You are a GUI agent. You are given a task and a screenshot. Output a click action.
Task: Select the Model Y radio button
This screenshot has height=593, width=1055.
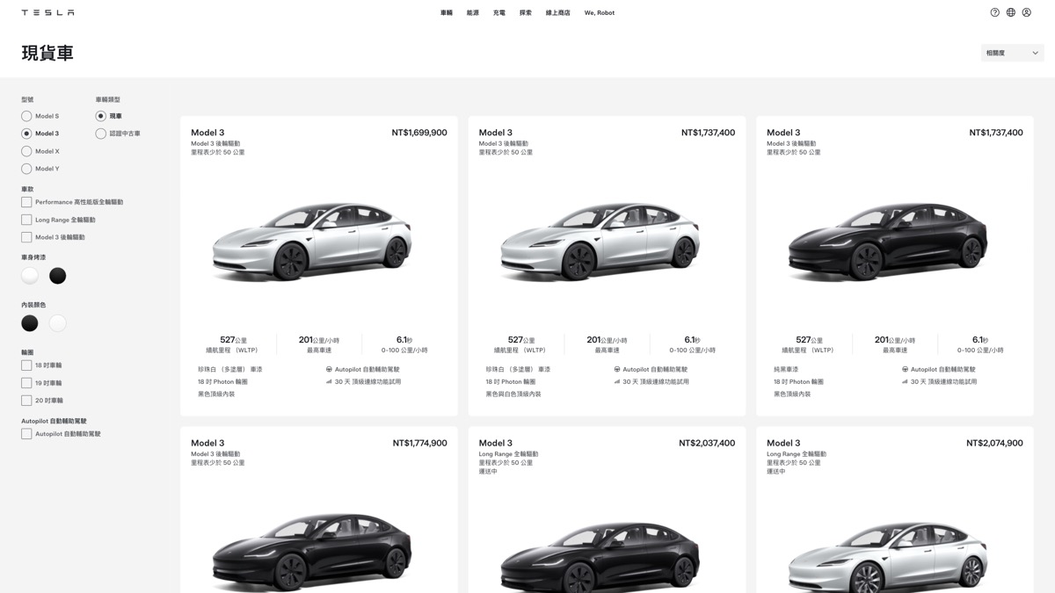coord(25,168)
